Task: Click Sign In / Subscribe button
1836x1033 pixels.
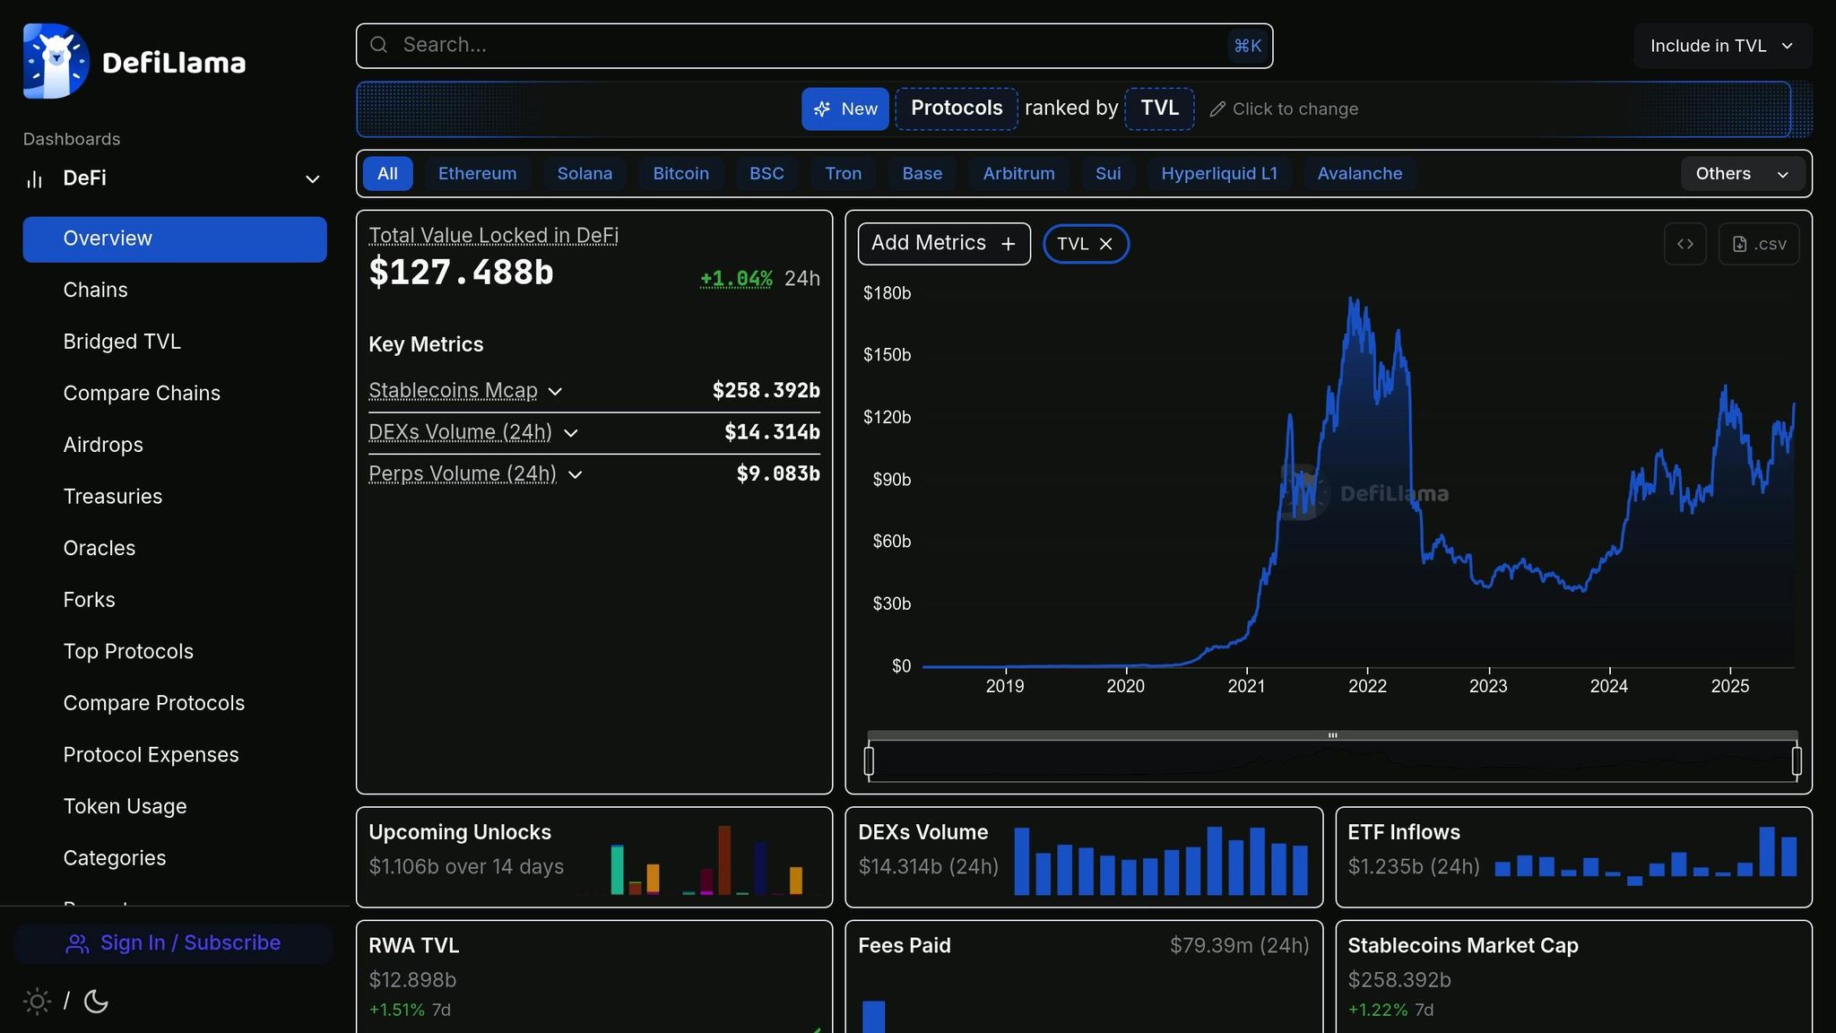Action: pos(173,943)
